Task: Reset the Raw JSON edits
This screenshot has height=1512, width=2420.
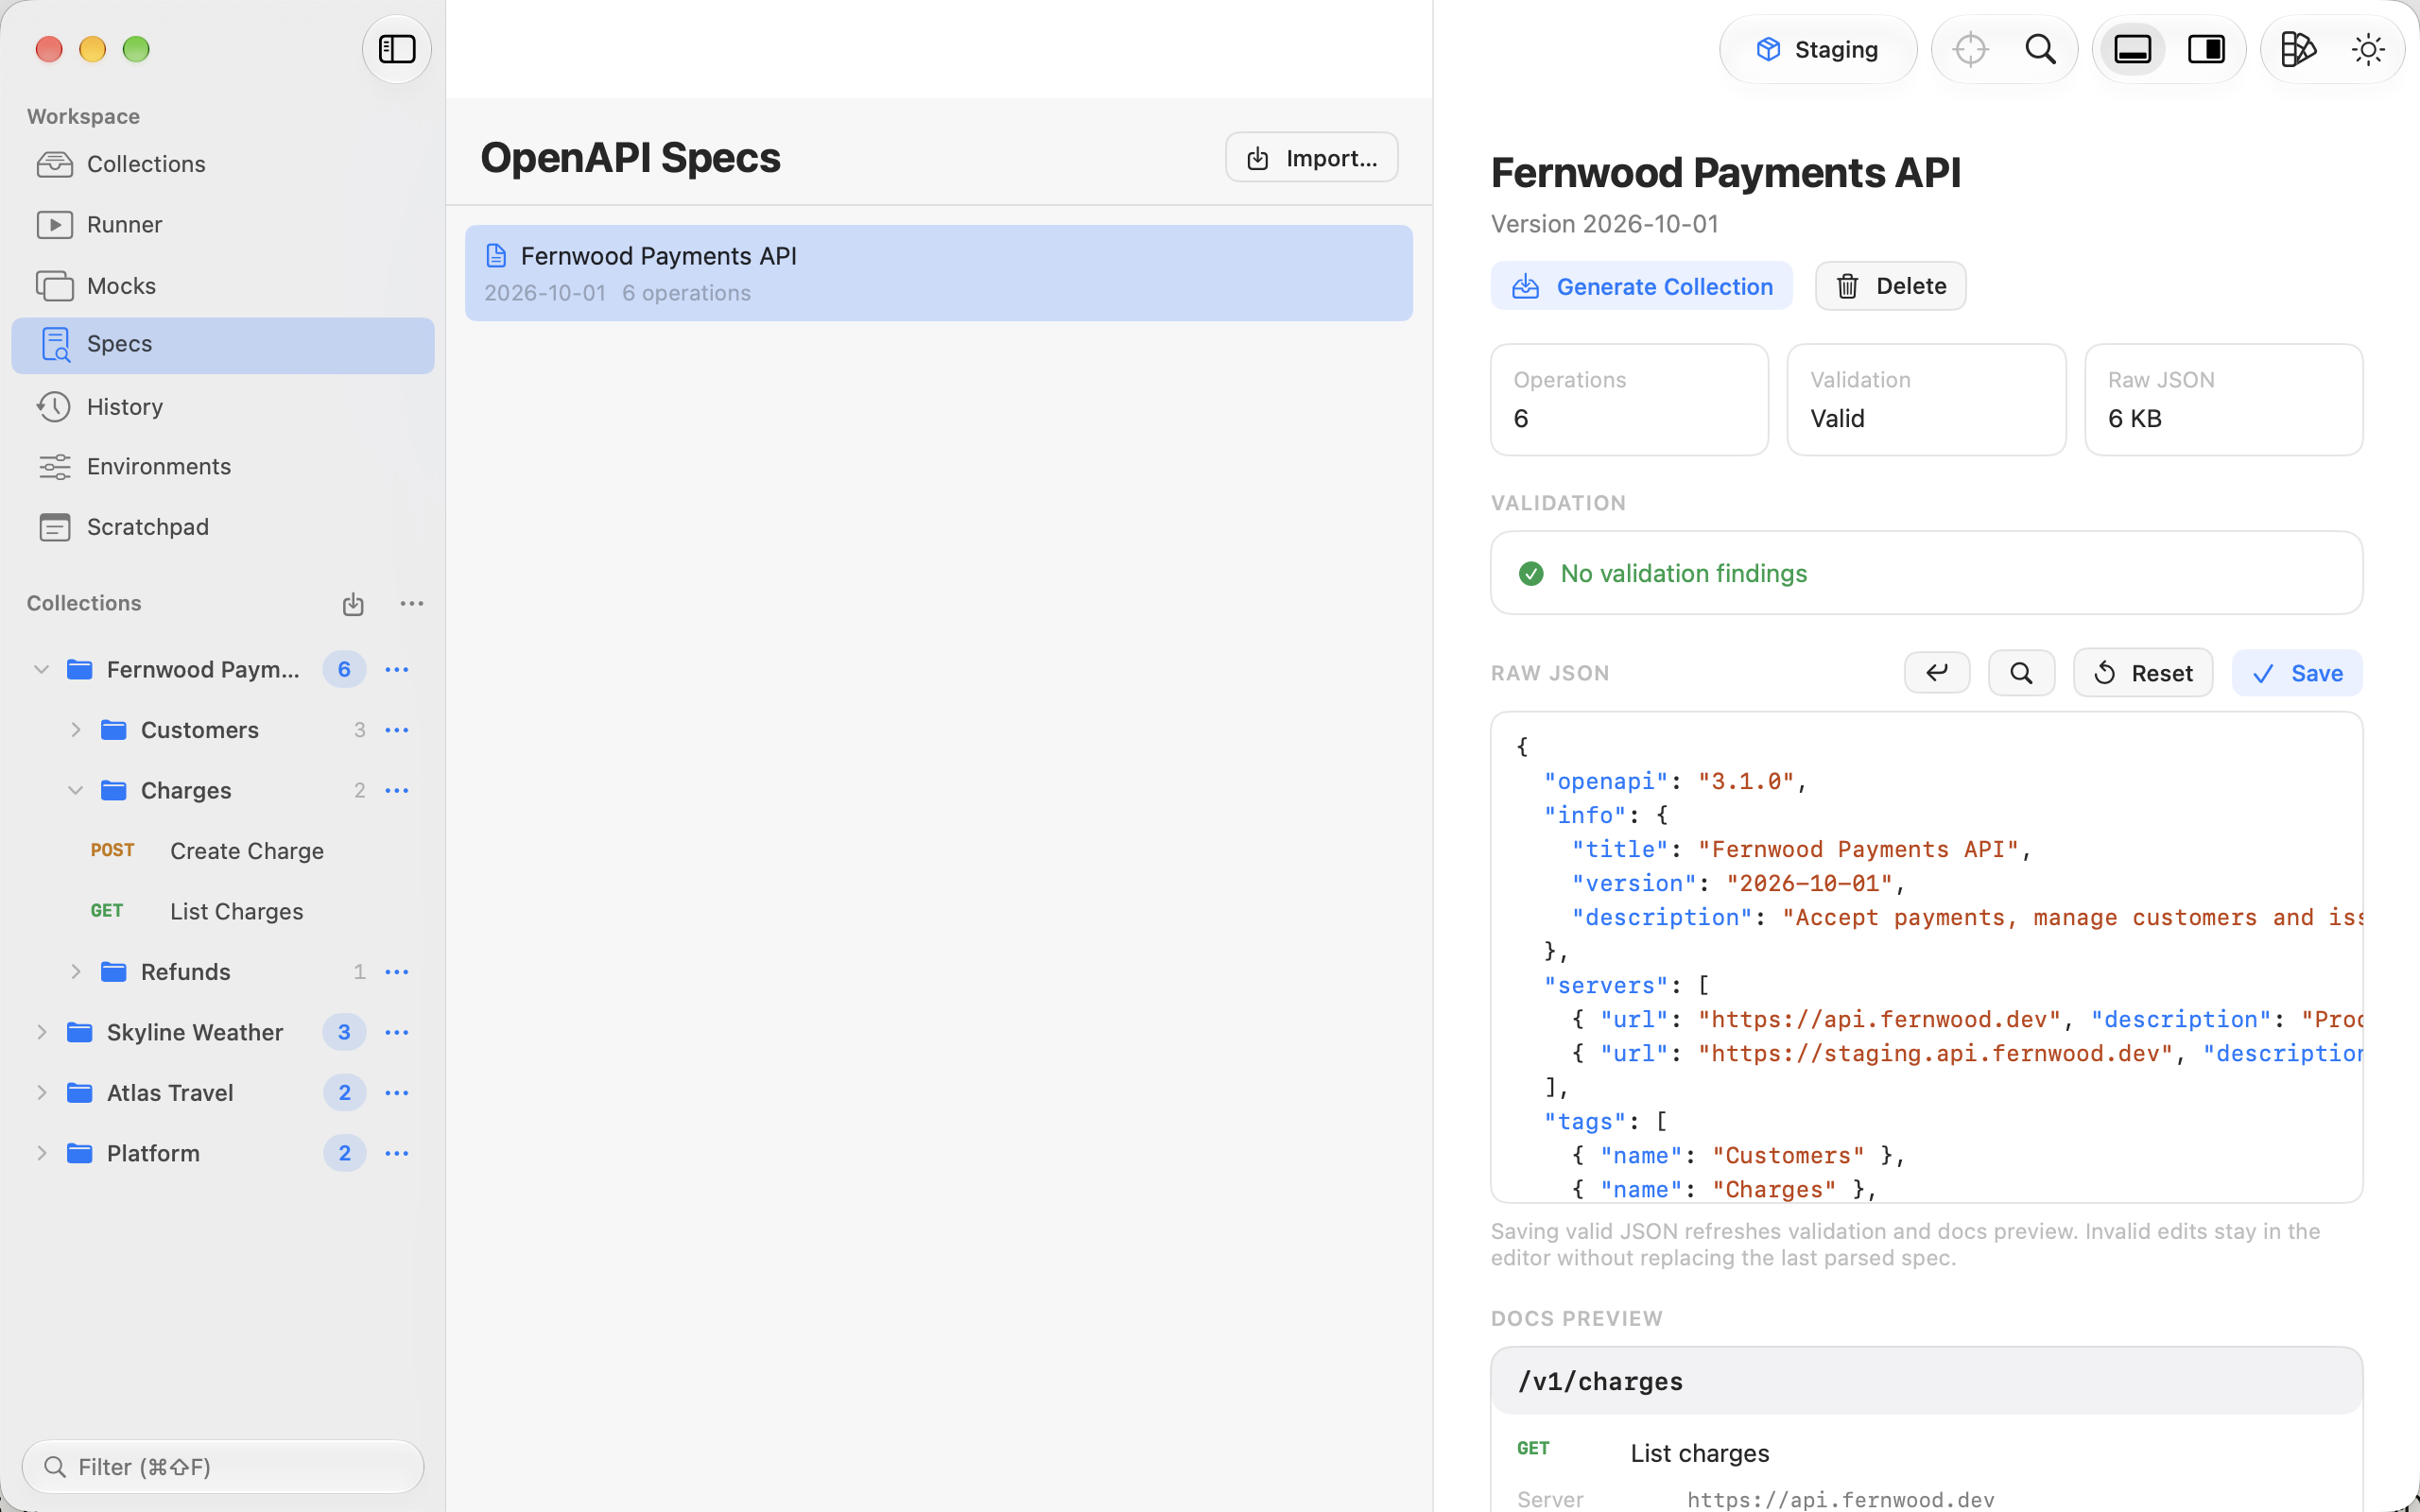Action: point(2142,673)
